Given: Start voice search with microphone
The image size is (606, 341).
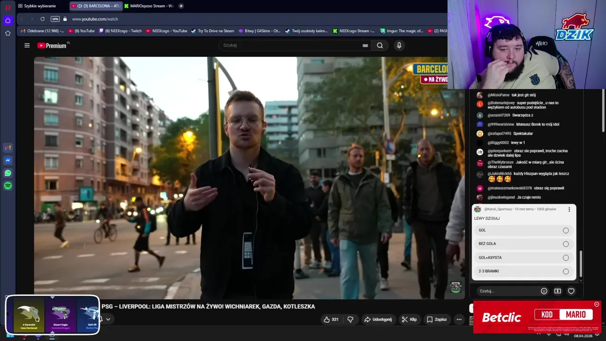Looking at the screenshot, I should point(399,45).
